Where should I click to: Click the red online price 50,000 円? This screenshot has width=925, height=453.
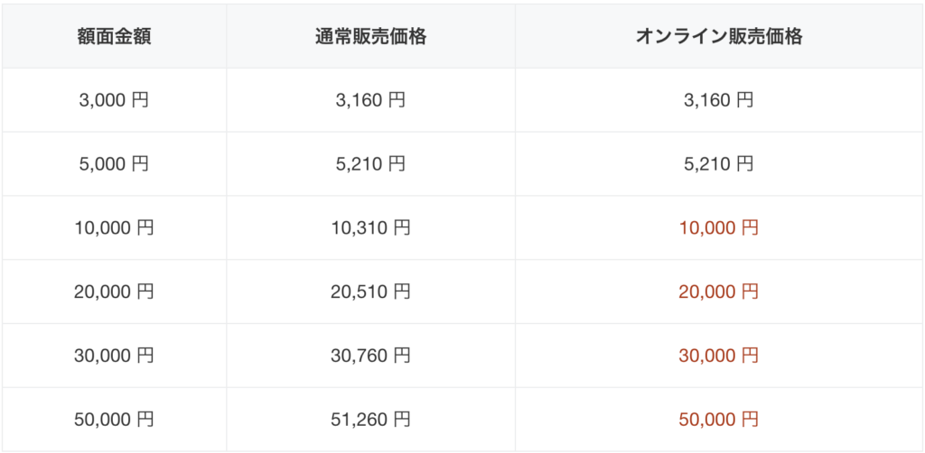click(x=718, y=420)
